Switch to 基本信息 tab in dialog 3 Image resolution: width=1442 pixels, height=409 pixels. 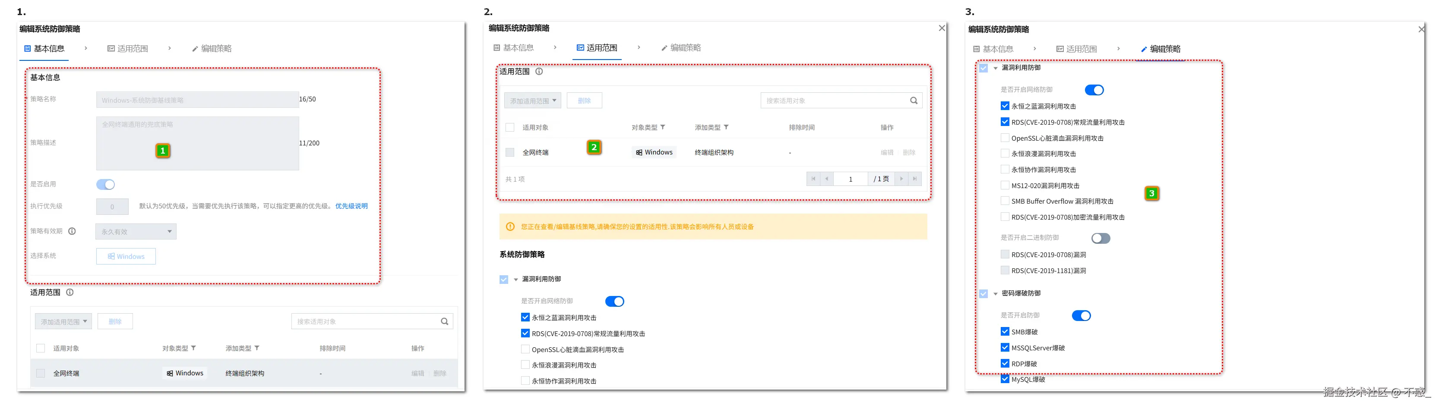point(993,49)
